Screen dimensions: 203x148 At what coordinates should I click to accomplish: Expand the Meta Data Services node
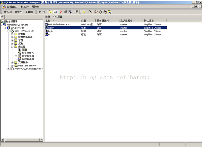[x=12, y=66]
